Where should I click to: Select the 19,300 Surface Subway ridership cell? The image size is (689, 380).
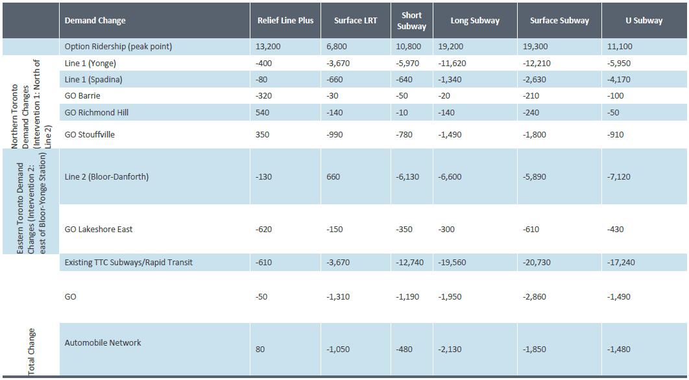pyautogui.click(x=535, y=47)
